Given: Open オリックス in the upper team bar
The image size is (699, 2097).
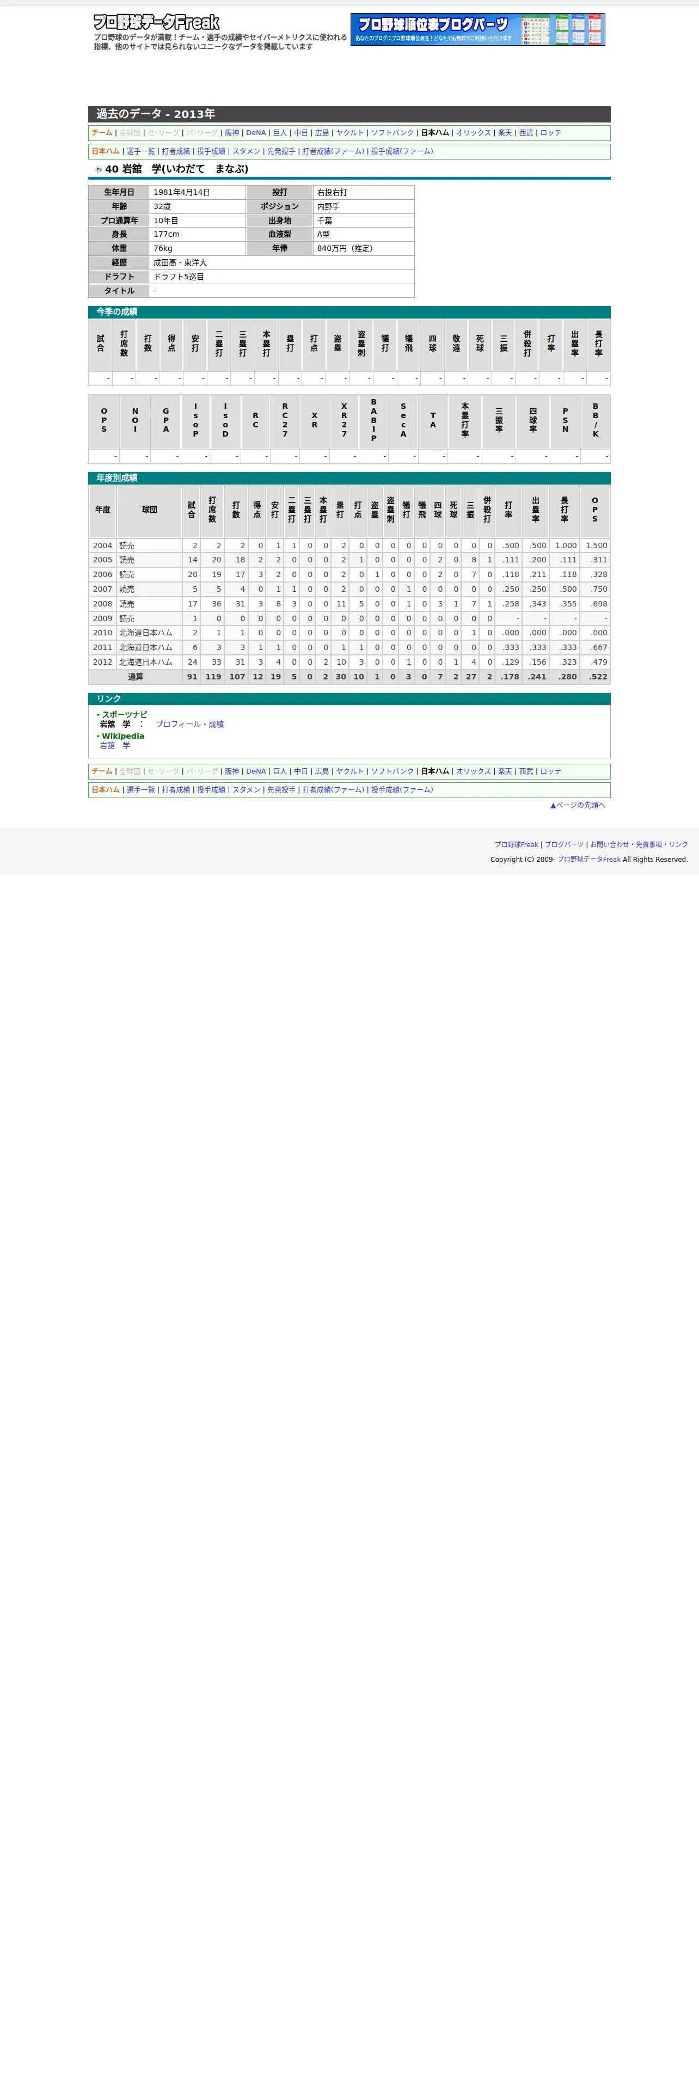Looking at the screenshot, I should point(474,133).
